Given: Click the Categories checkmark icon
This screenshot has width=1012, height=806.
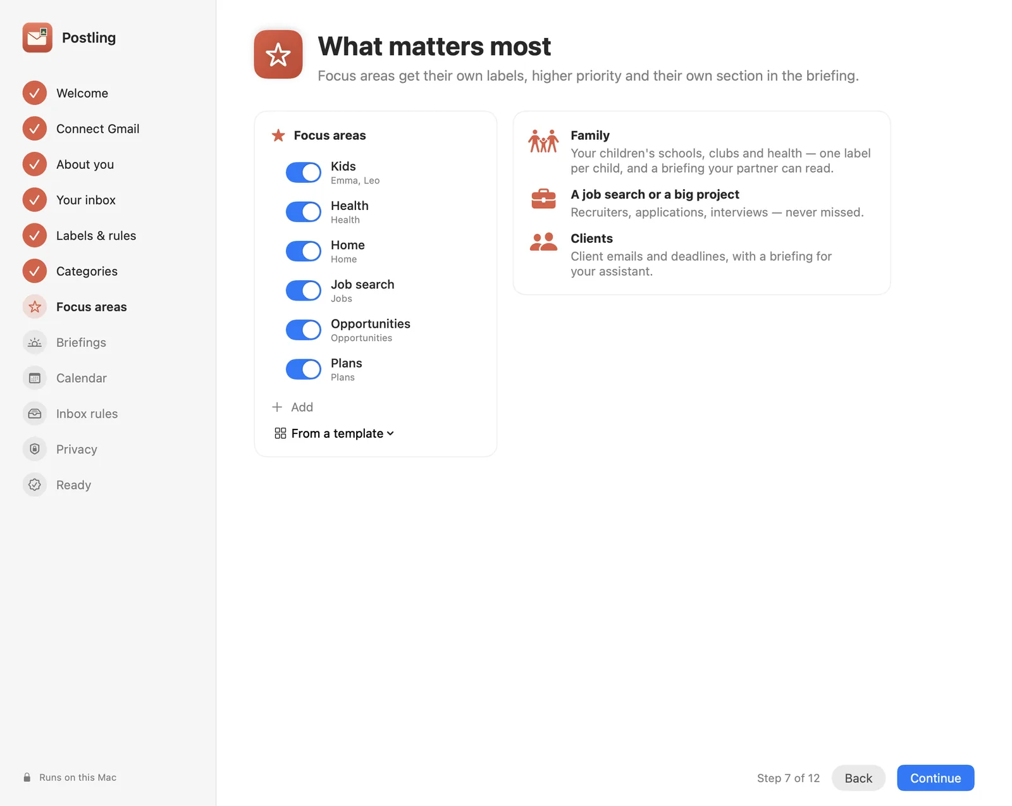Looking at the screenshot, I should (x=35, y=271).
